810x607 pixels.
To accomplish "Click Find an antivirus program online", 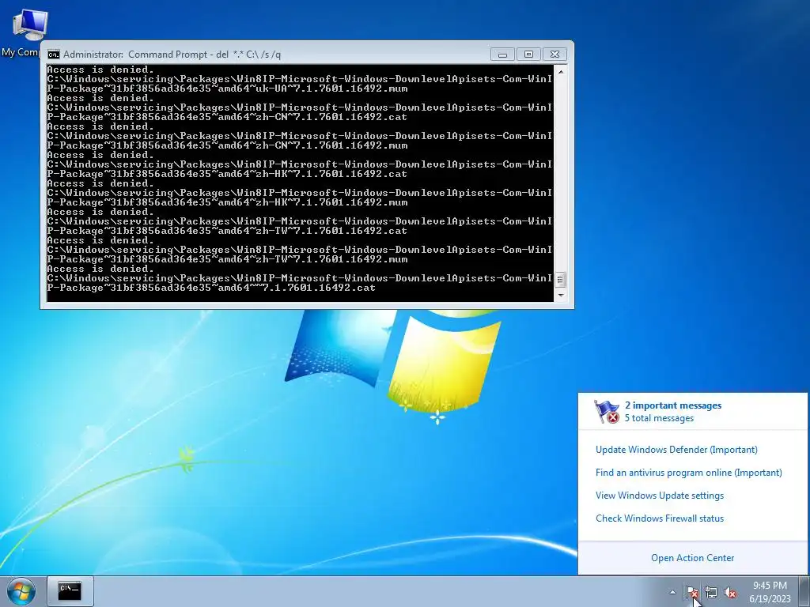I will 689,473.
